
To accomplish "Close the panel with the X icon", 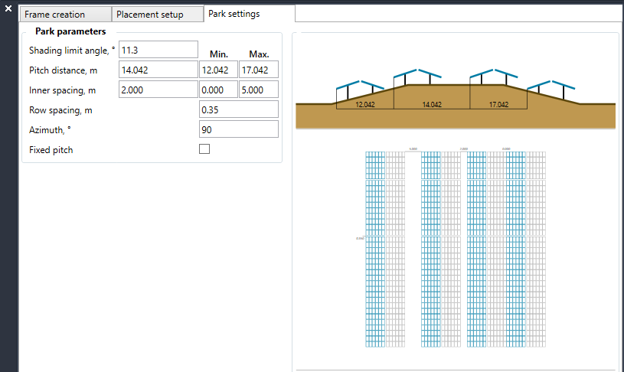I will [8, 9].
